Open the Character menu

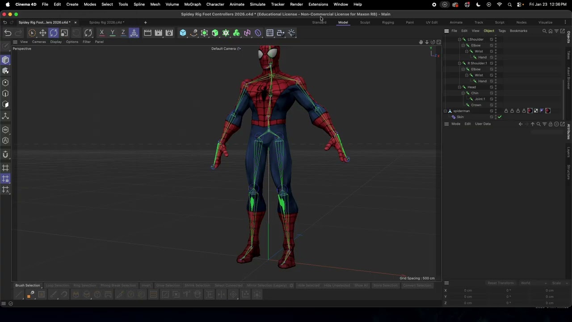click(x=215, y=4)
